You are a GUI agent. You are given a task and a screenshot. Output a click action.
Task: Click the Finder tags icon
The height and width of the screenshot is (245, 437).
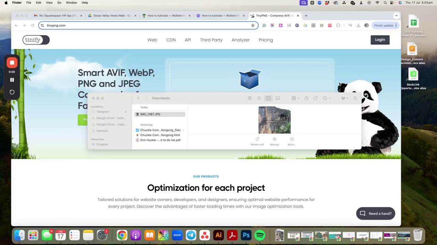point(315,98)
